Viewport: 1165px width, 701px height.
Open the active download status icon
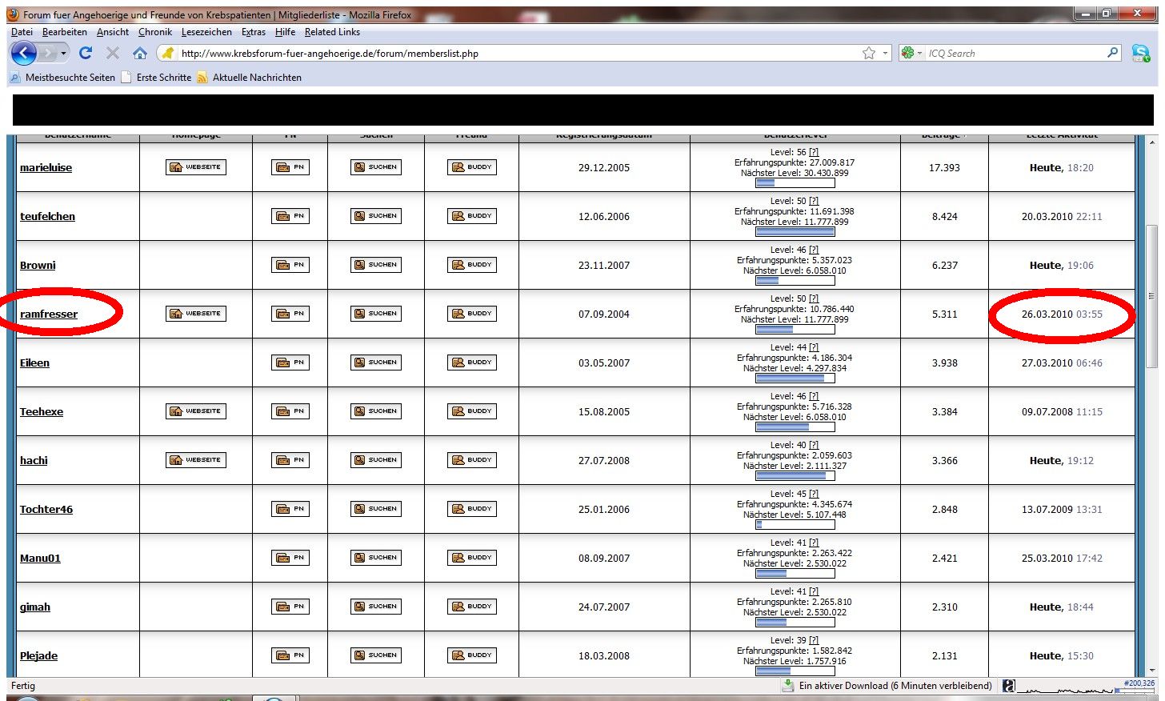click(x=788, y=686)
